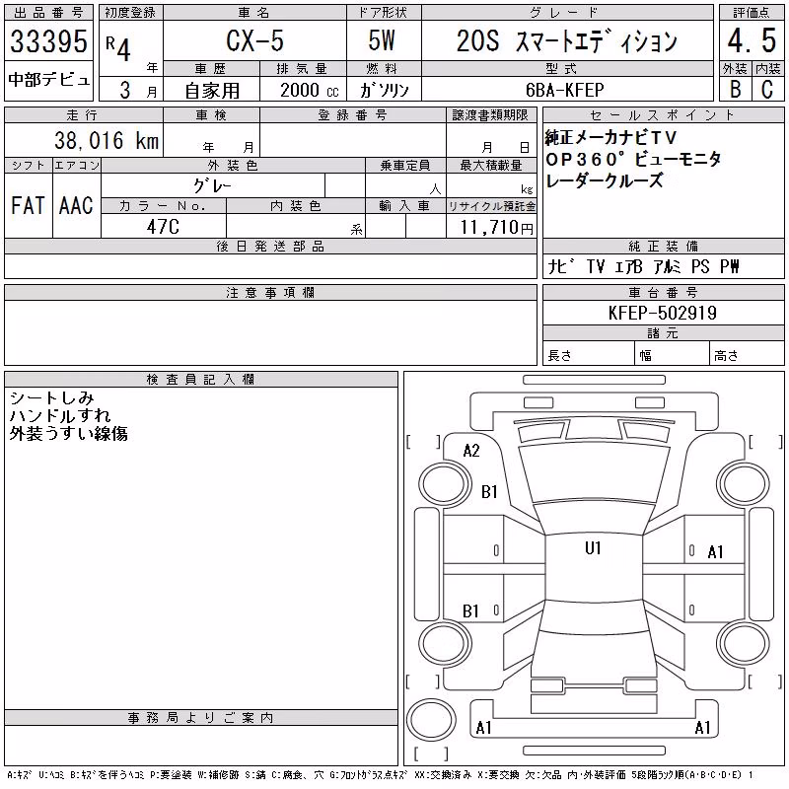
Task: Select the 検査員記入欄 header
Action: click(x=201, y=379)
